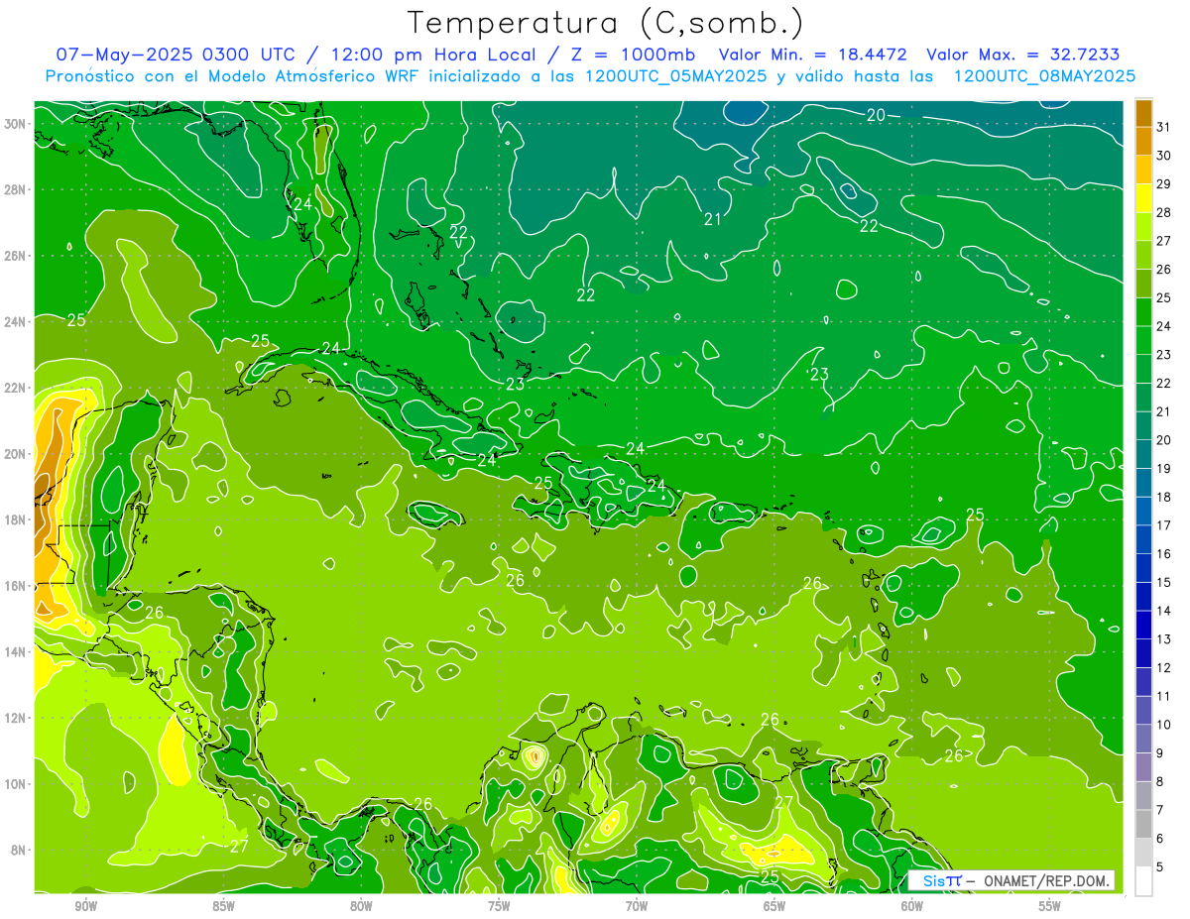This screenshot has height=919, width=1190.
Task: Click the 85W longitude axis label
Action: coord(223,906)
